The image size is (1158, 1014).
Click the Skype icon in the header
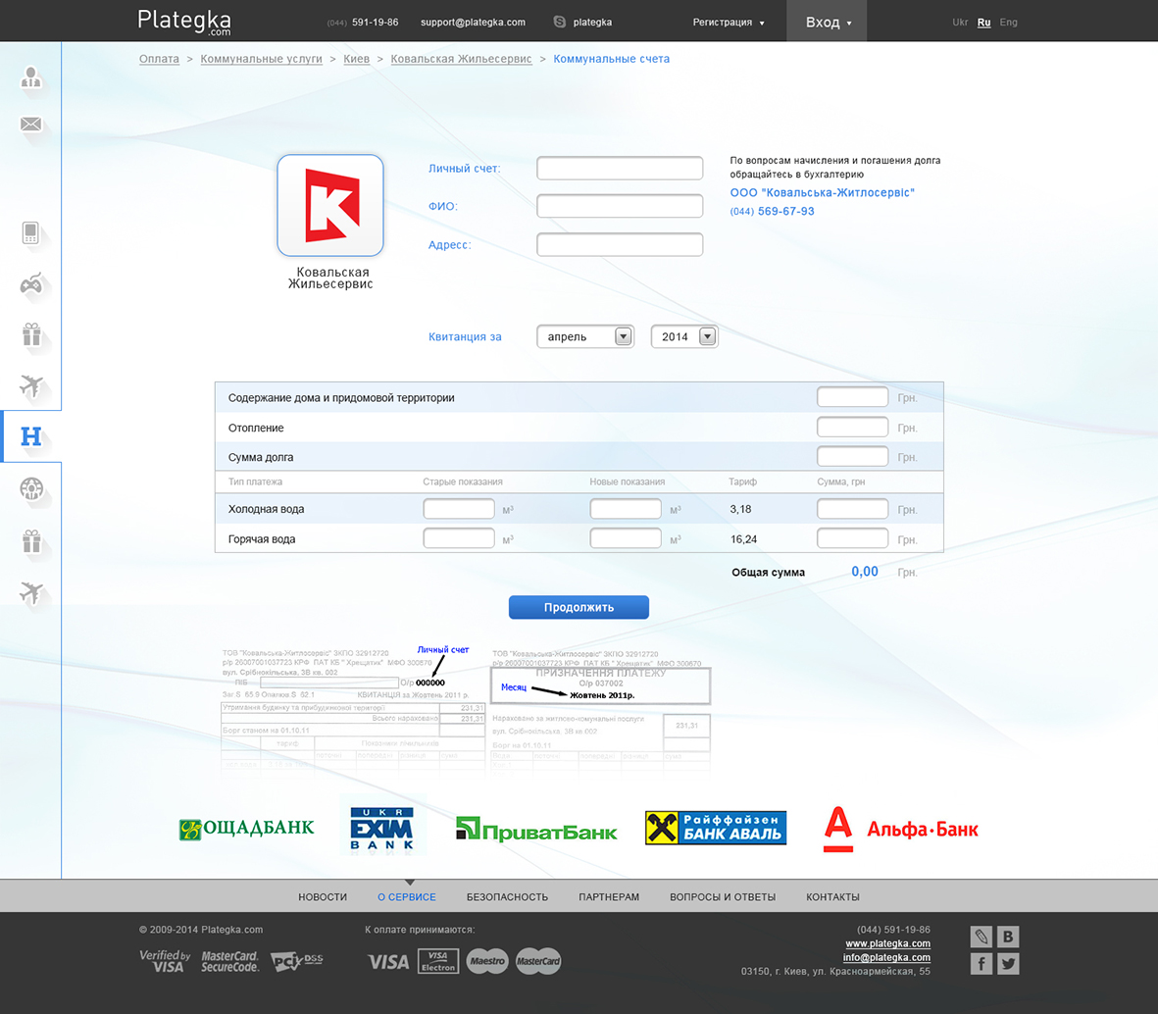[559, 23]
